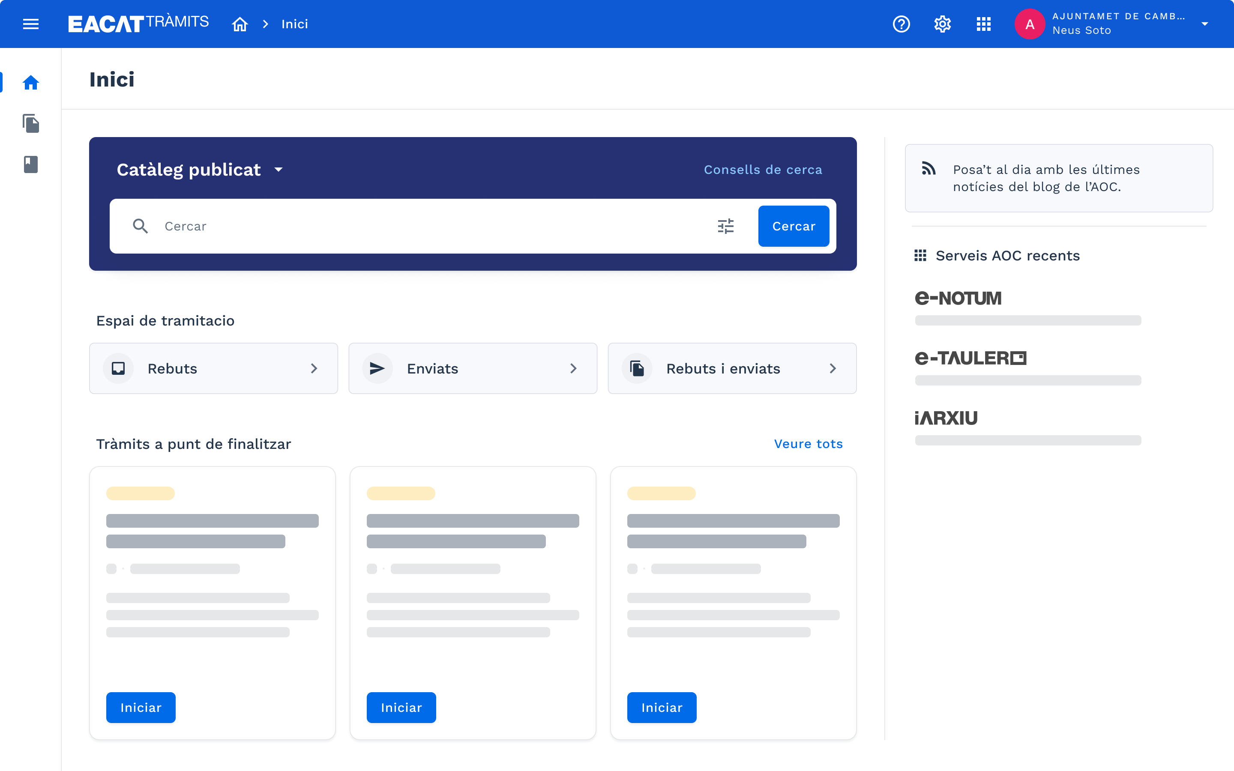Click the blue Cercar button
The width and height of the screenshot is (1234, 771).
793,226
